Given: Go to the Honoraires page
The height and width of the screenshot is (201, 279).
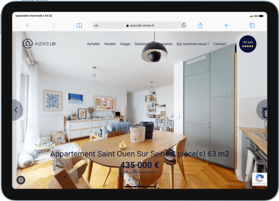Looking at the screenshot, I should click(163, 44).
